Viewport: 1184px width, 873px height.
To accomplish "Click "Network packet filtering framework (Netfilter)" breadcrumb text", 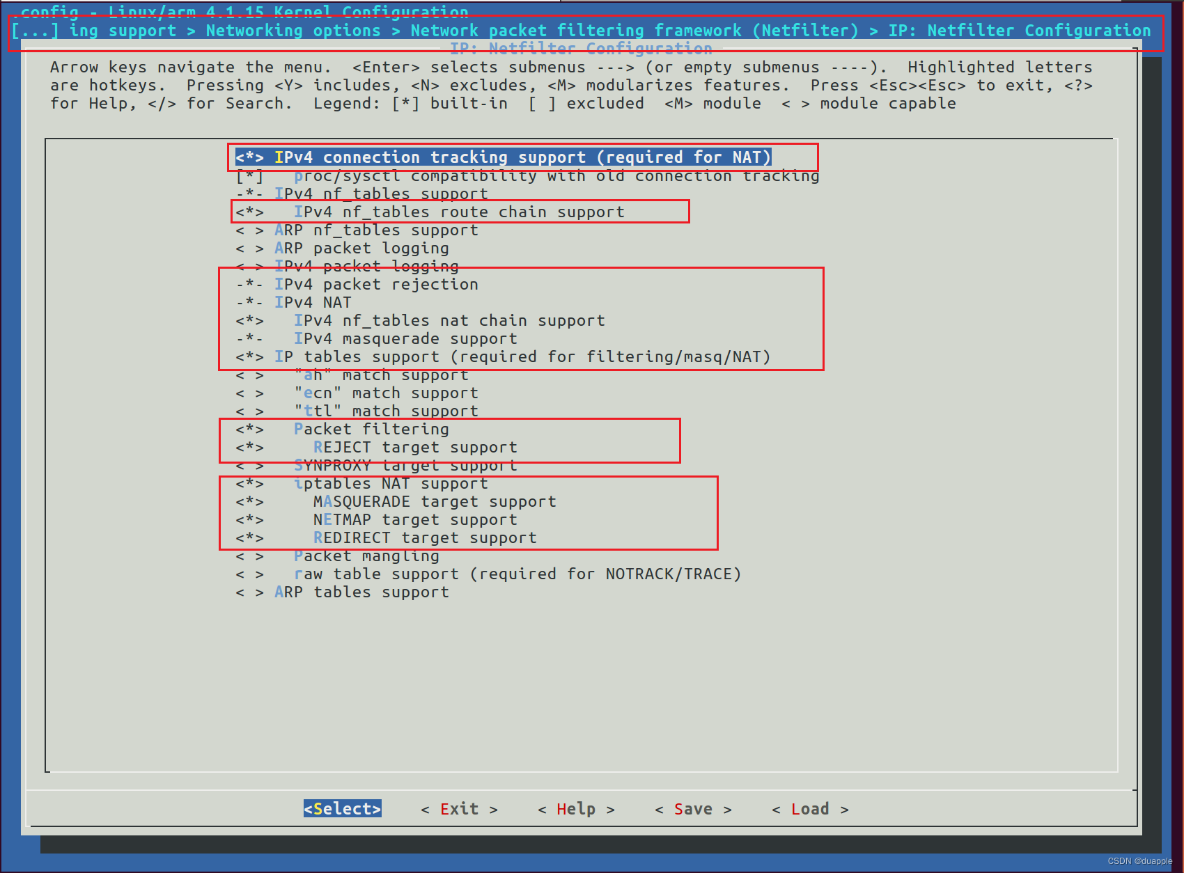I will [634, 31].
